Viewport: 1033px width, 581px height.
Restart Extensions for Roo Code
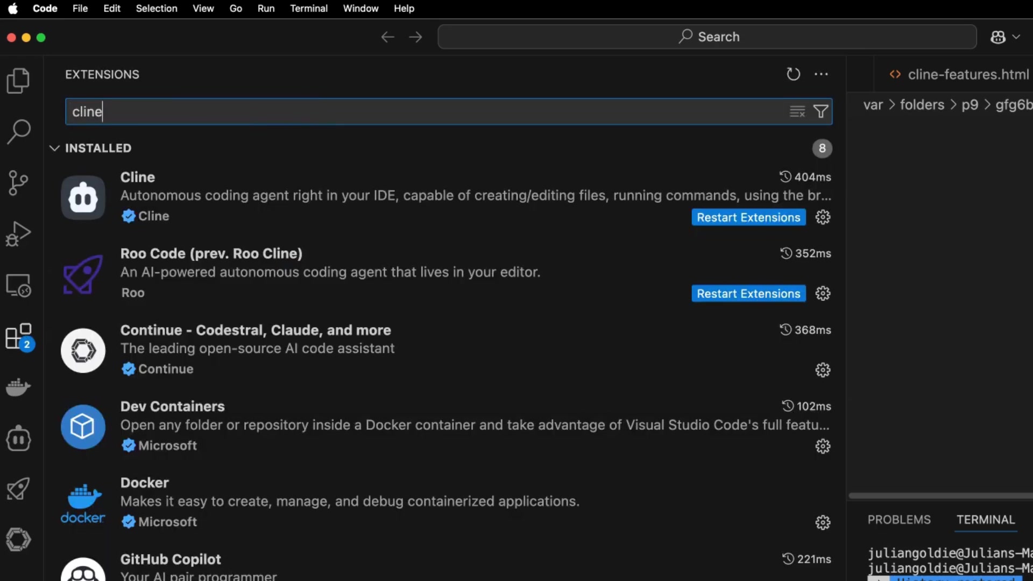pyautogui.click(x=748, y=294)
